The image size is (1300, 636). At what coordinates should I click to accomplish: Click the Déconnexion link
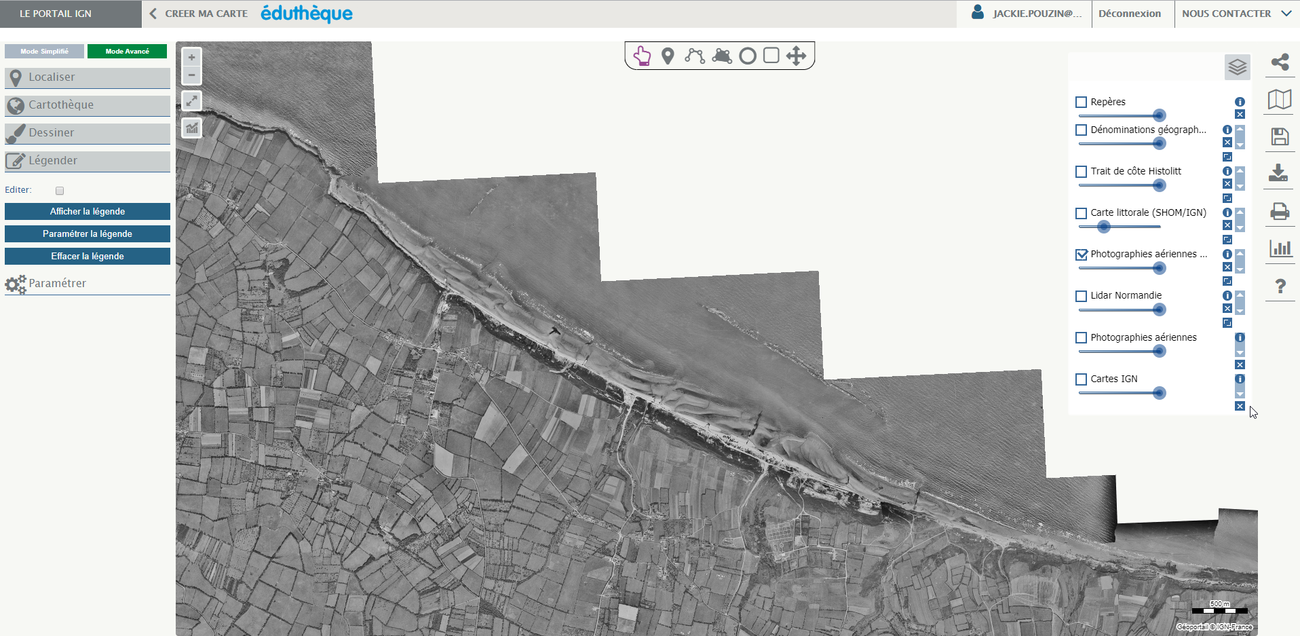pyautogui.click(x=1129, y=14)
